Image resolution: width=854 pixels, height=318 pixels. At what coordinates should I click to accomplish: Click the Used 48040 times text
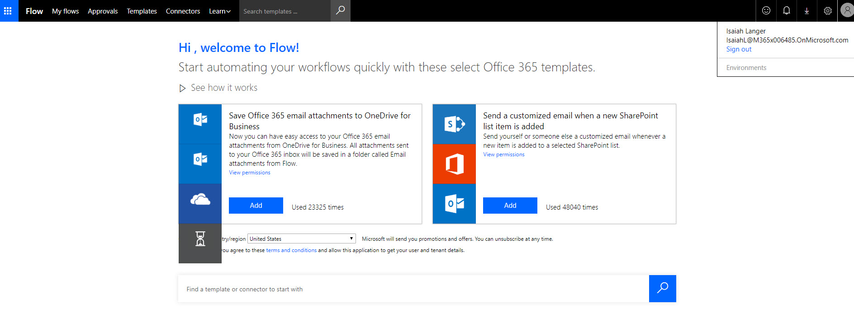click(x=572, y=207)
